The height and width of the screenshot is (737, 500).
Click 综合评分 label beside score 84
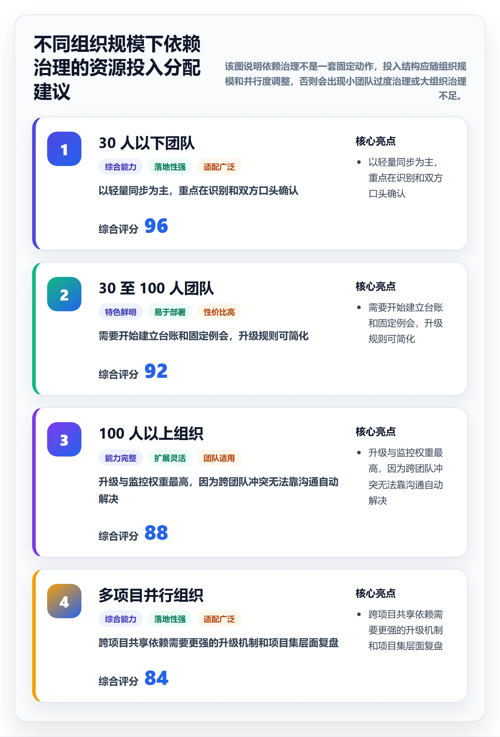click(119, 682)
